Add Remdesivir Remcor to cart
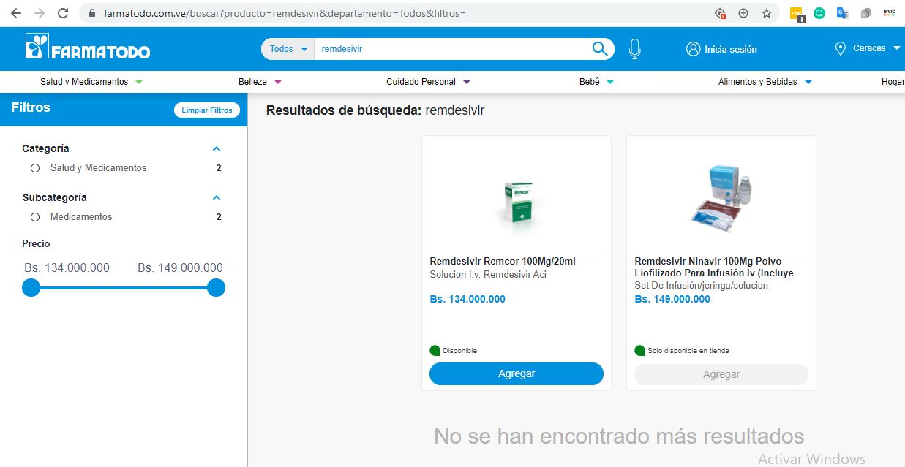The image size is (905, 467). pos(517,373)
